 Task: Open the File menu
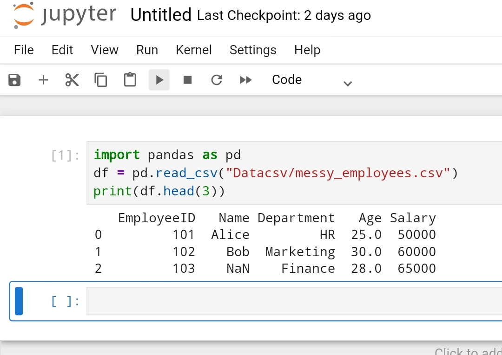tap(24, 50)
